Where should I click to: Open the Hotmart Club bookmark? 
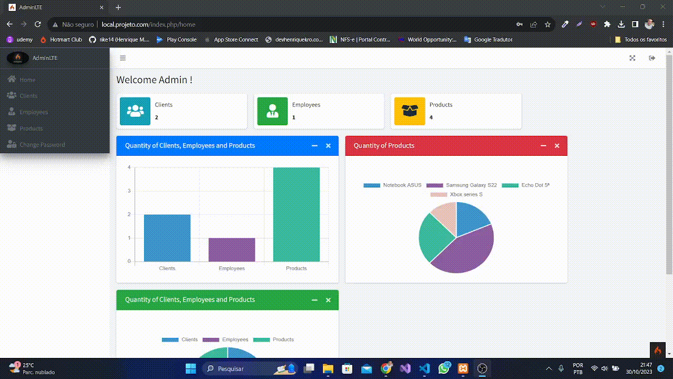[61, 39]
